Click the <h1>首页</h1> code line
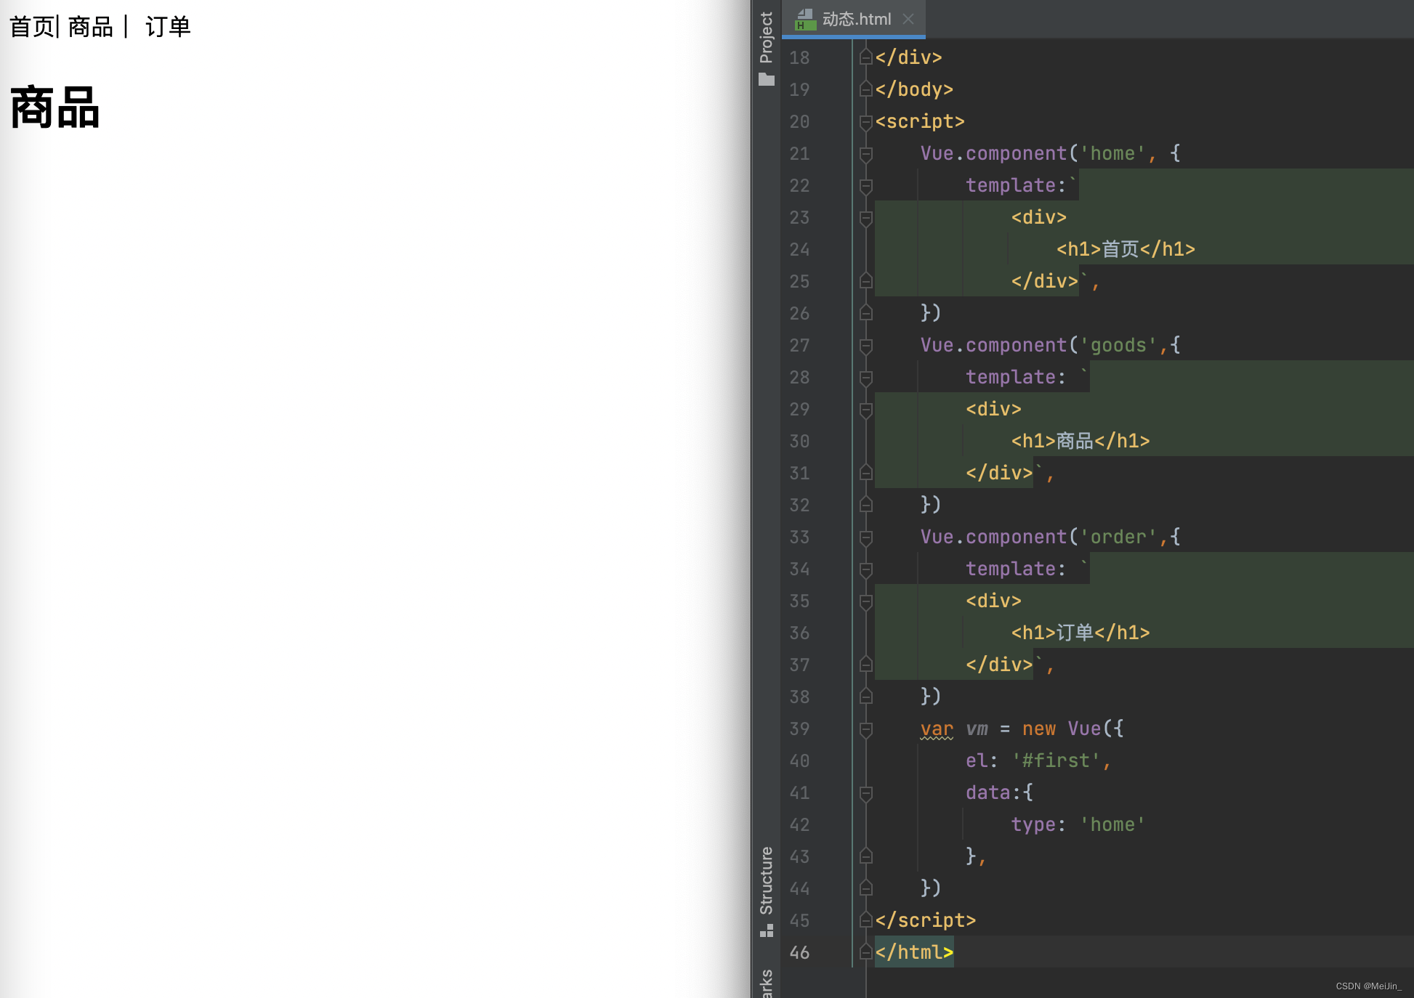This screenshot has height=998, width=1414. (1125, 249)
